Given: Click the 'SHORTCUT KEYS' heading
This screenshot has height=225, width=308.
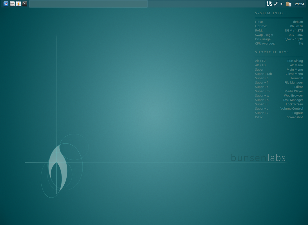Looking at the screenshot, I should 272,52.
